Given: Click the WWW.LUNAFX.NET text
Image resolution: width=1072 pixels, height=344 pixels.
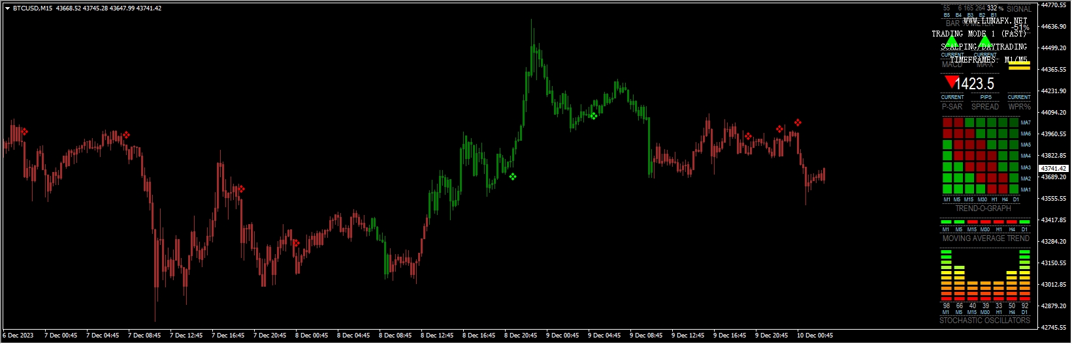Looking at the screenshot, I should tap(995, 21).
